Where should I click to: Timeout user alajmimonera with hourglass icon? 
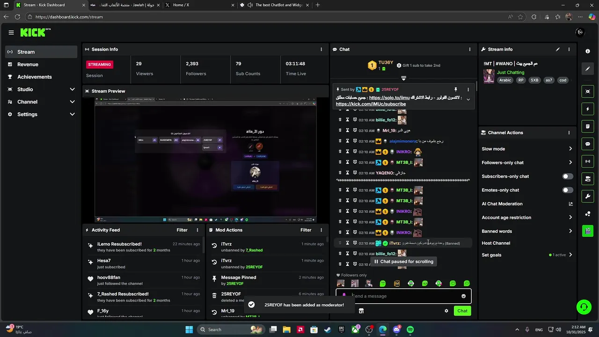pos(347,141)
